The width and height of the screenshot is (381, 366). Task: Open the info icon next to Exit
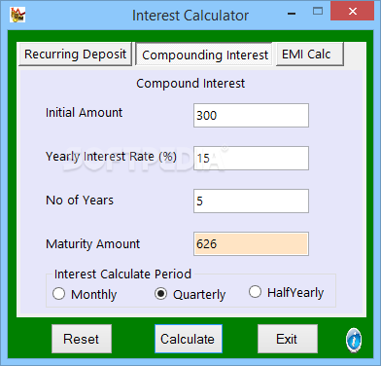click(x=354, y=340)
